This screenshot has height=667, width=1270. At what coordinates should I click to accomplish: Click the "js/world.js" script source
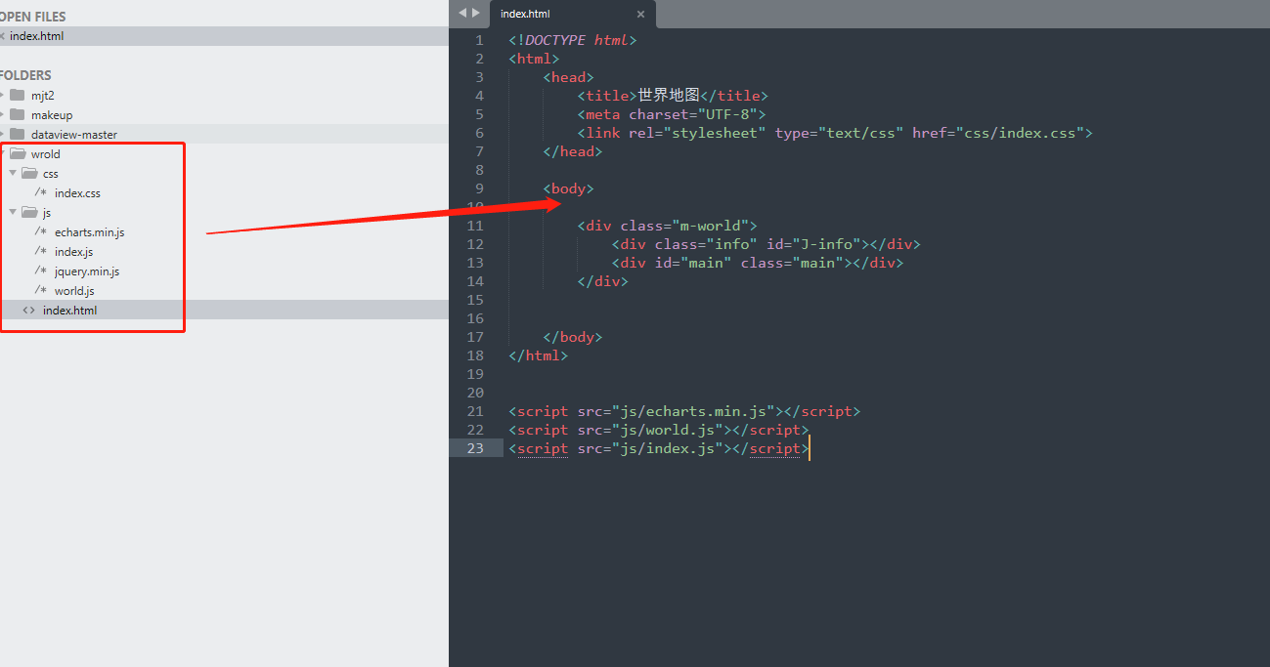(668, 430)
